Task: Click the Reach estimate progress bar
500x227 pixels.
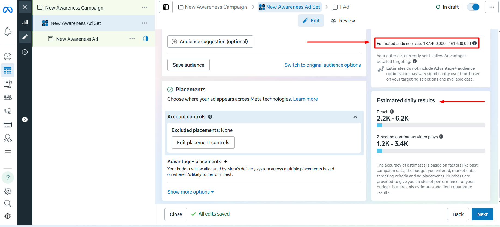Action: (x=431, y=125)
